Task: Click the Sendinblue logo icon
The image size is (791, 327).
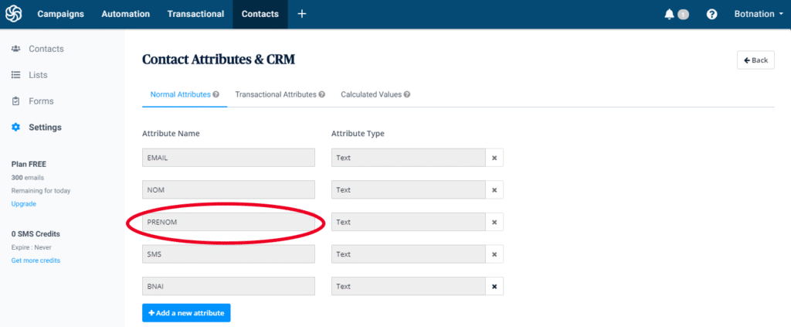Action: [x=13, y=14]
